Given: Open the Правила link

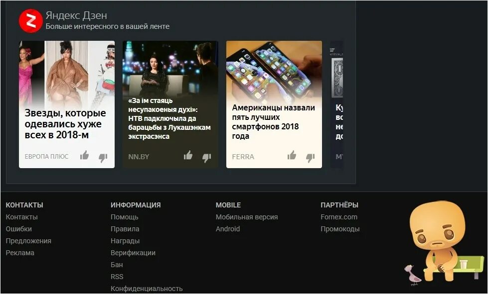Looking at the screenshot, I should pos(125,229).
